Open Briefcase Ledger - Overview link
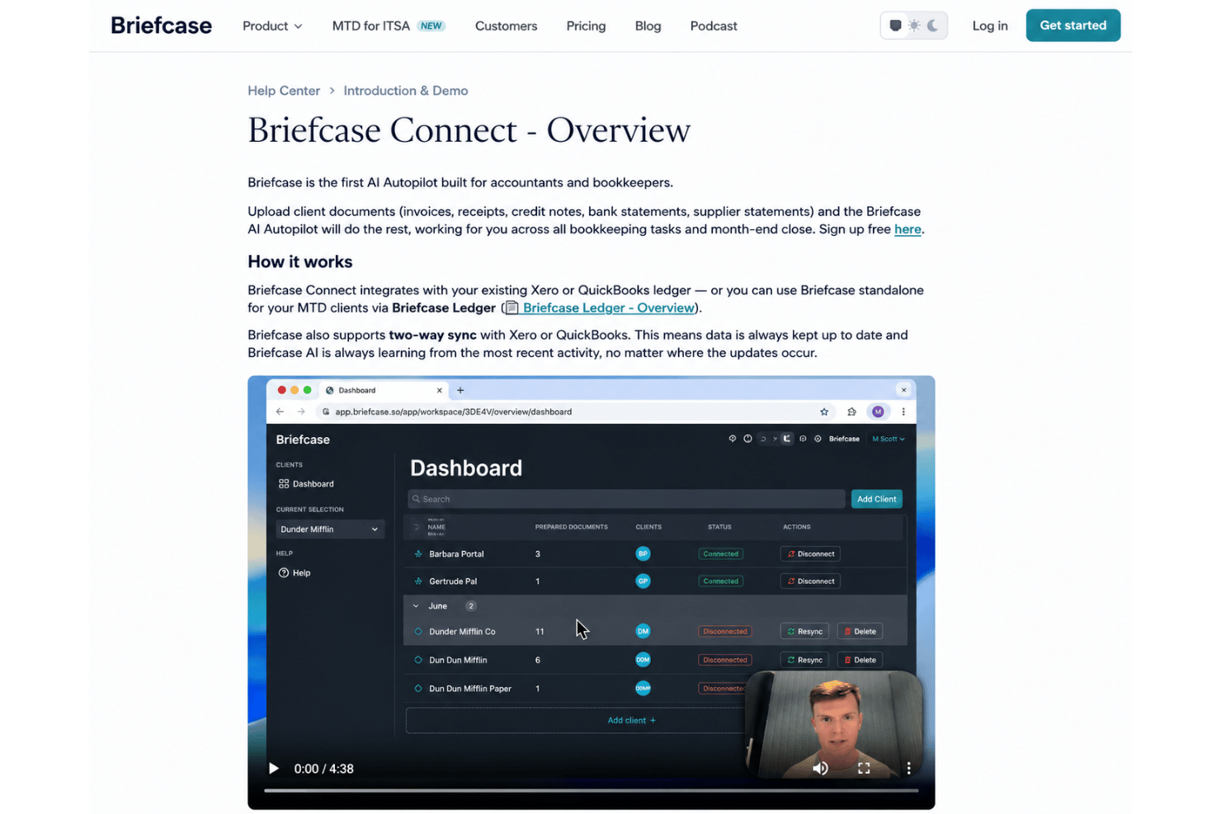 click(609, 308)
